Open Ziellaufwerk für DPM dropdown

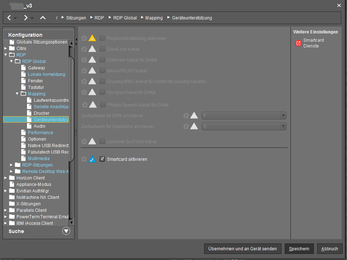click(283, 116)
